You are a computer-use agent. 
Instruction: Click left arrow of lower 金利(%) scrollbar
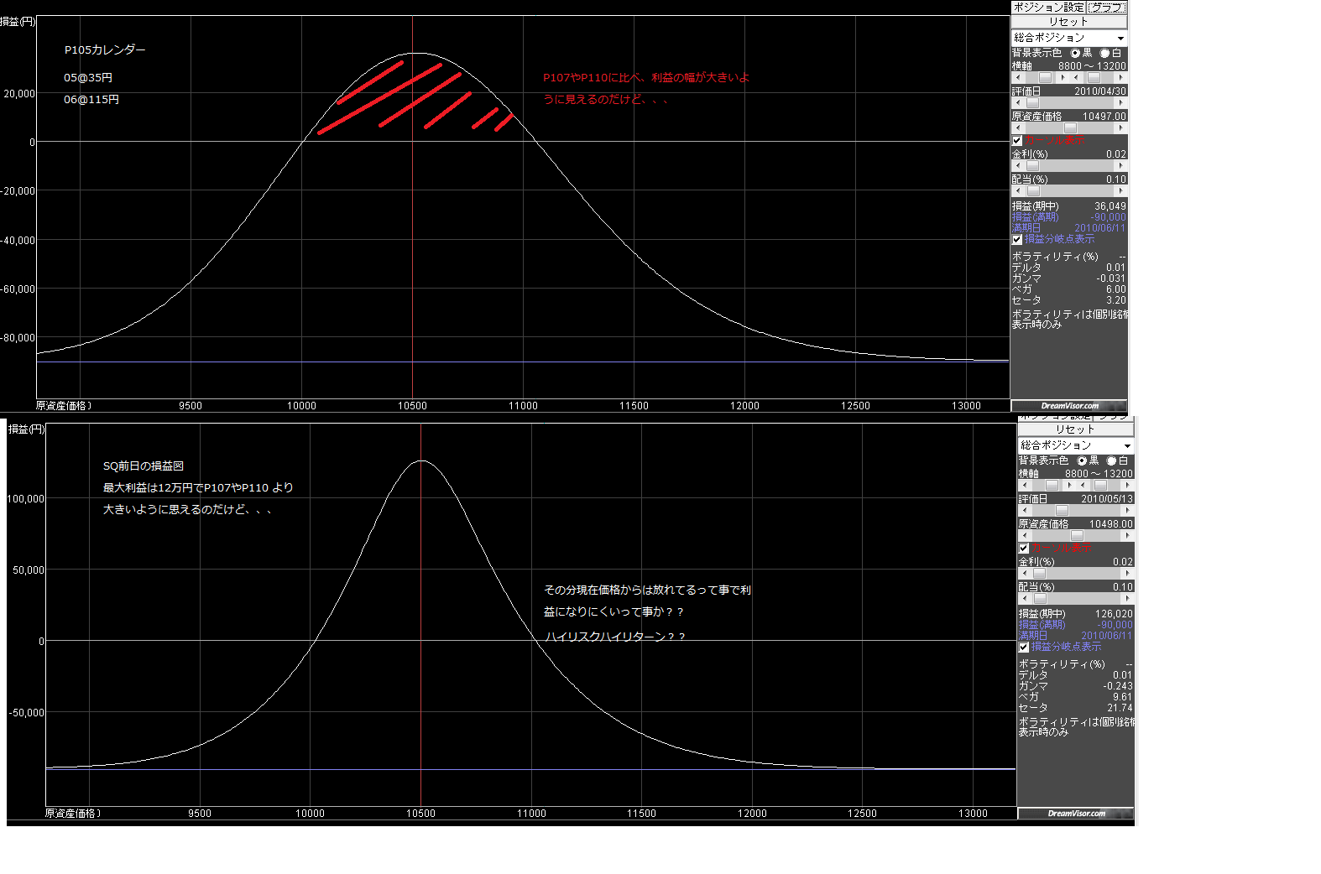[x=1025, y=574]
